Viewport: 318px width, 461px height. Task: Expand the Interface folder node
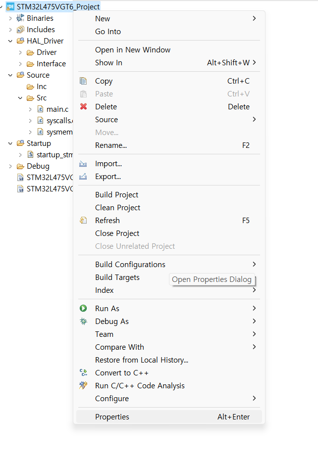pyautogui.click(x=20, y=64)
